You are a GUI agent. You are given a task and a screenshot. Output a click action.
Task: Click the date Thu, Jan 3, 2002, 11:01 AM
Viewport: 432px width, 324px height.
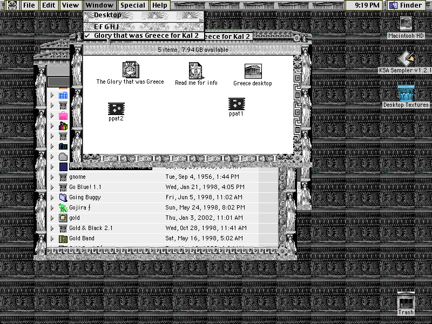[x=204, y=218]
